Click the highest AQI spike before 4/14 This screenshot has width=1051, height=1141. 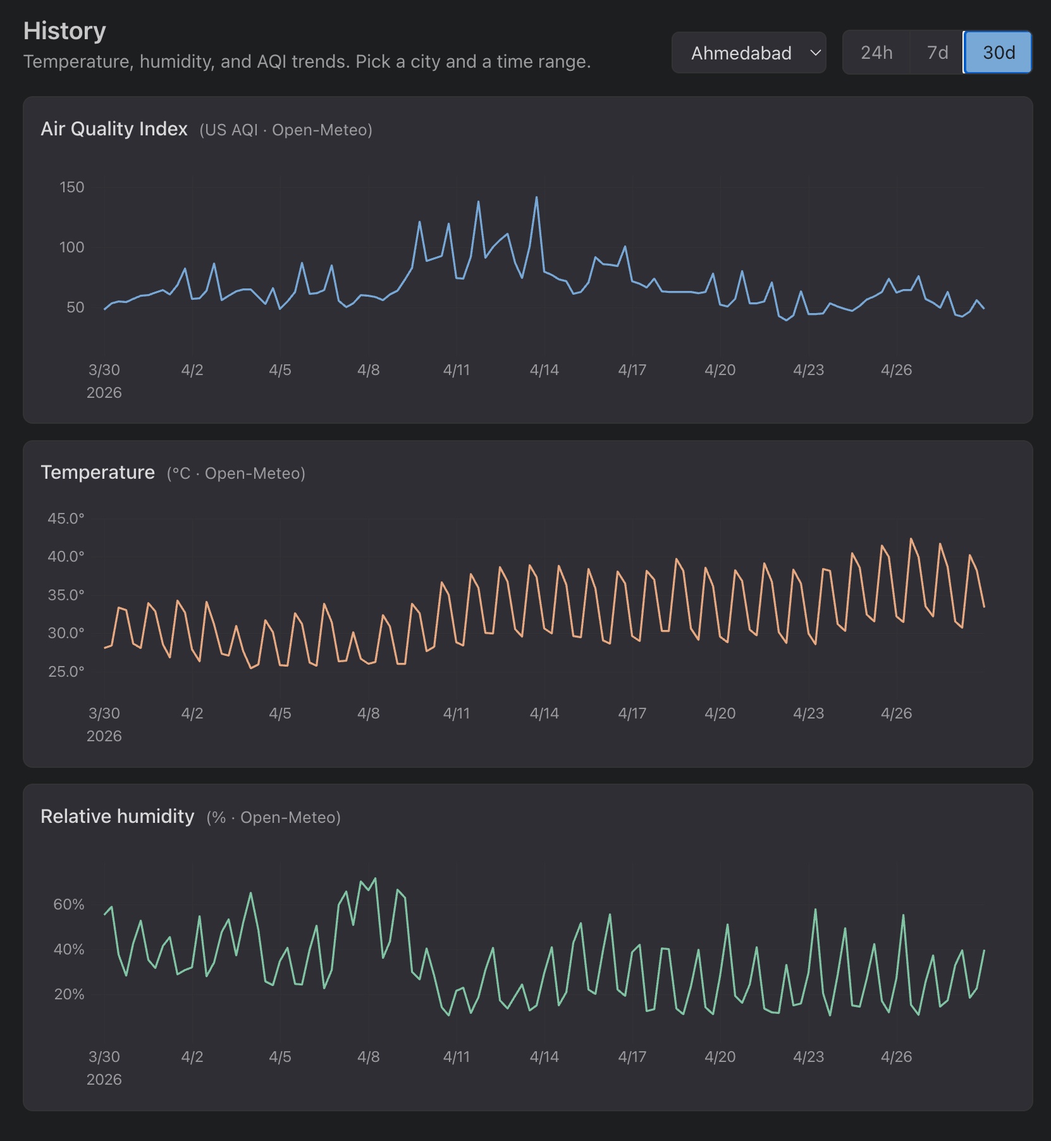tap(536, 197)
